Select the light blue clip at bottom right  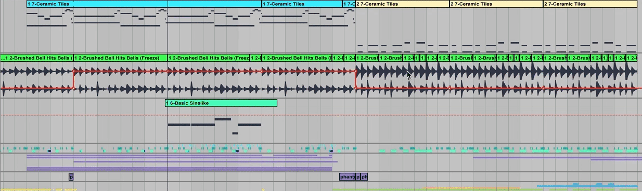pos(587,185)
